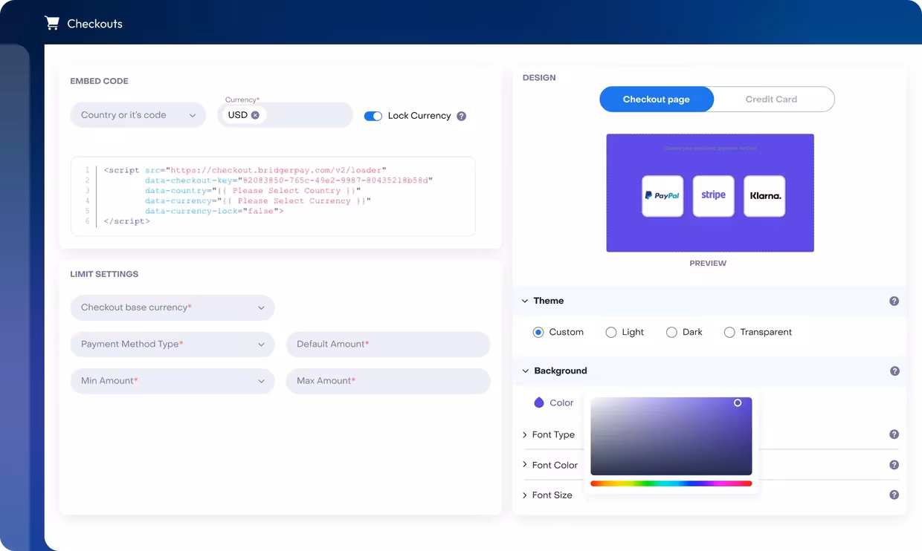Screen dimensions: 922x551
Task: Open the Country or it's code dropdown
Action: click(138, 115)
